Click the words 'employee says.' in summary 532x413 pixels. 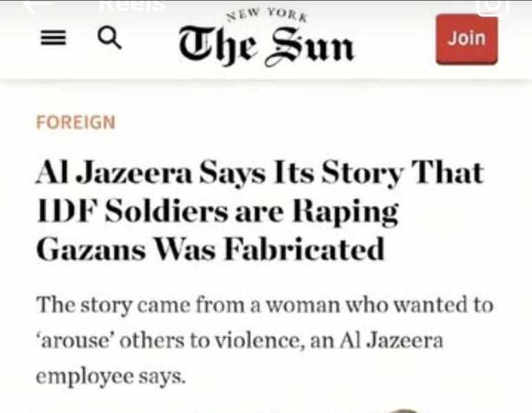111,377
